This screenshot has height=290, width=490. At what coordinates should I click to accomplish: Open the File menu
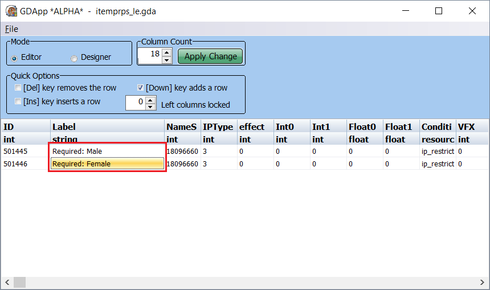point(11,29)
